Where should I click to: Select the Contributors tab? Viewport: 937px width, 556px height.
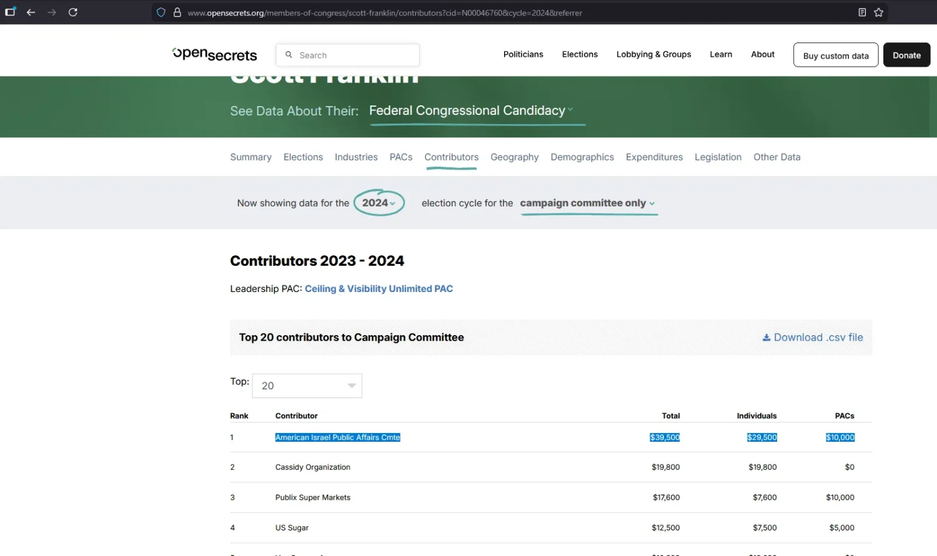(x=452, y=157)
